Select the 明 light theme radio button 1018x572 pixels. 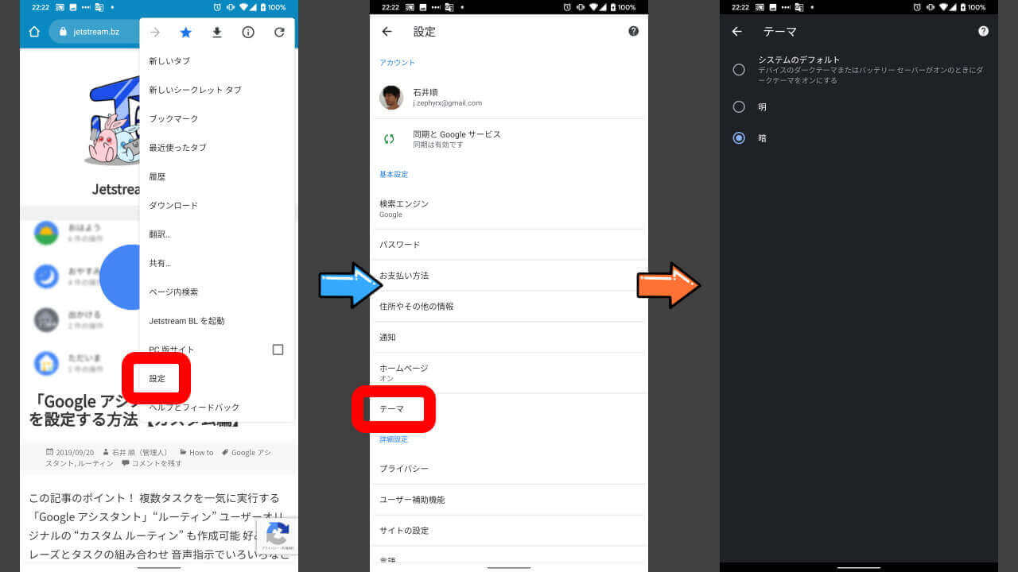(739, 106)
